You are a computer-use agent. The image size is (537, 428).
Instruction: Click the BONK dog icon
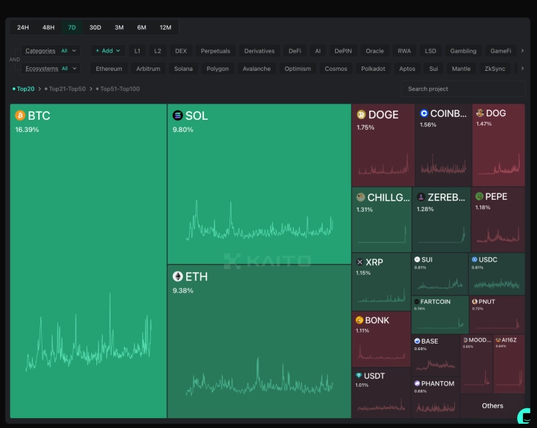pos(359,320)
